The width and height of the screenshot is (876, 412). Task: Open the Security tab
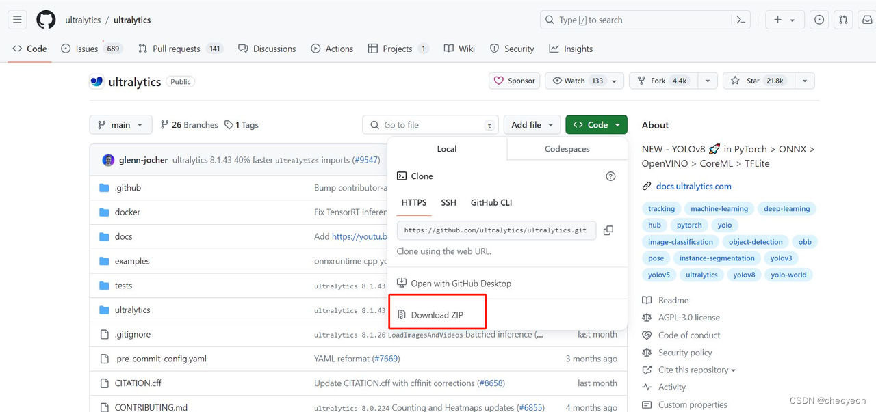[512, 49]
